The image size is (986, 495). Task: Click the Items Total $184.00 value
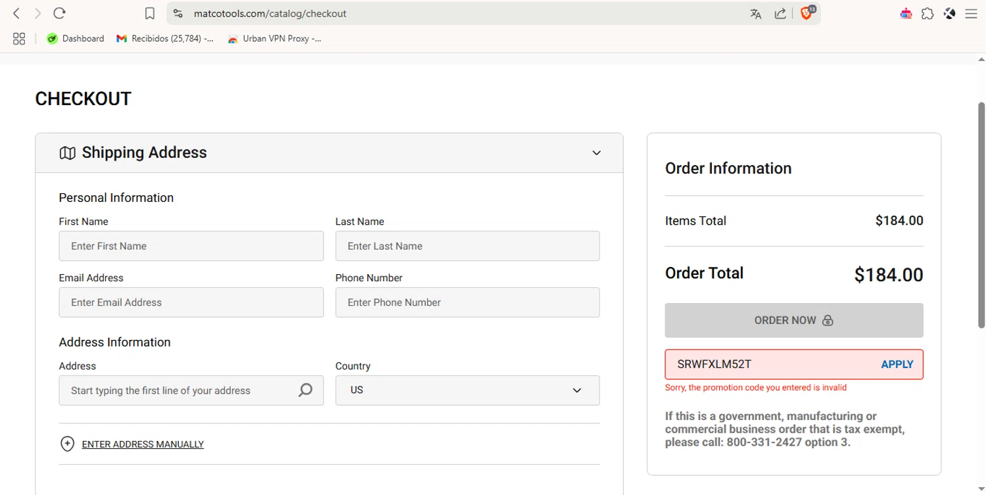(899, 221)
